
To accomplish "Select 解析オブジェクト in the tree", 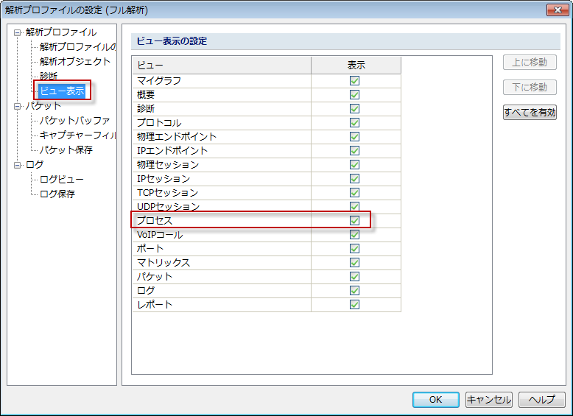I will point(75,62).
